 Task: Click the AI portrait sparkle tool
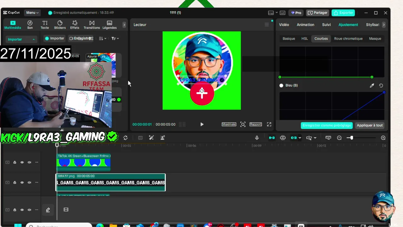pos(162,138)
